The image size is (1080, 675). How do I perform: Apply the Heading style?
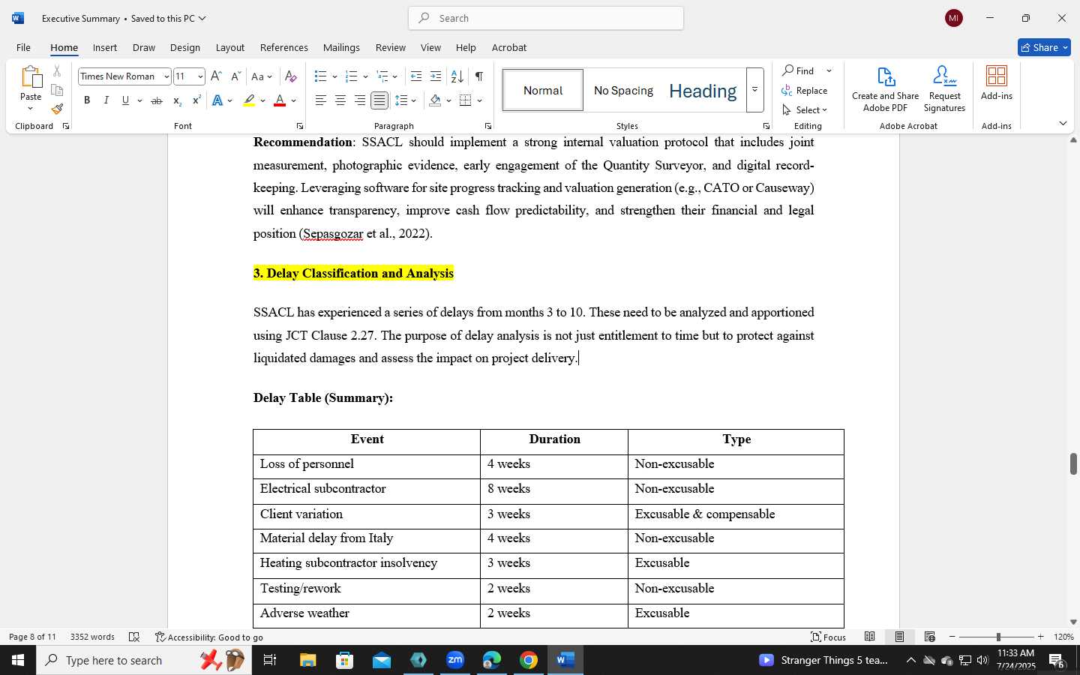click(x=703, y=90)
